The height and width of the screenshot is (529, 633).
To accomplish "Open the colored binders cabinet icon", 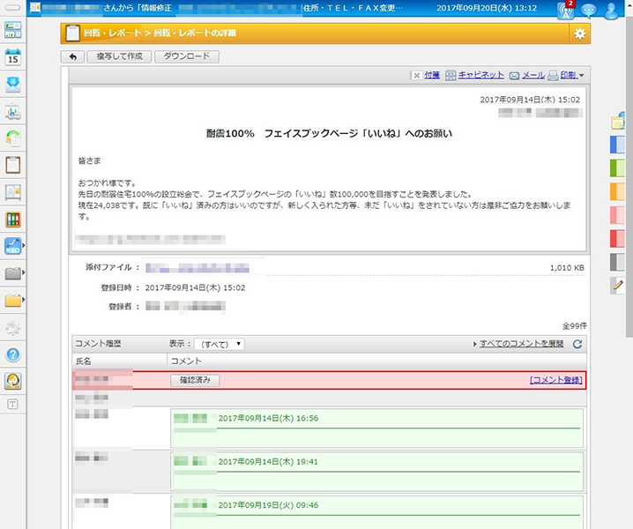I will [x=13, y=219].
